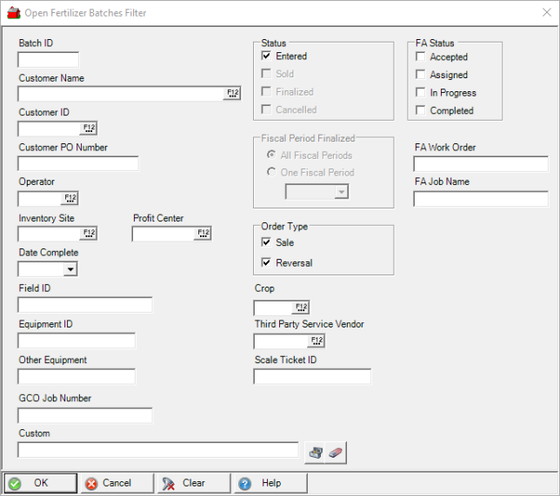Expand the Date Complete dropdown

tap(70, 269)
